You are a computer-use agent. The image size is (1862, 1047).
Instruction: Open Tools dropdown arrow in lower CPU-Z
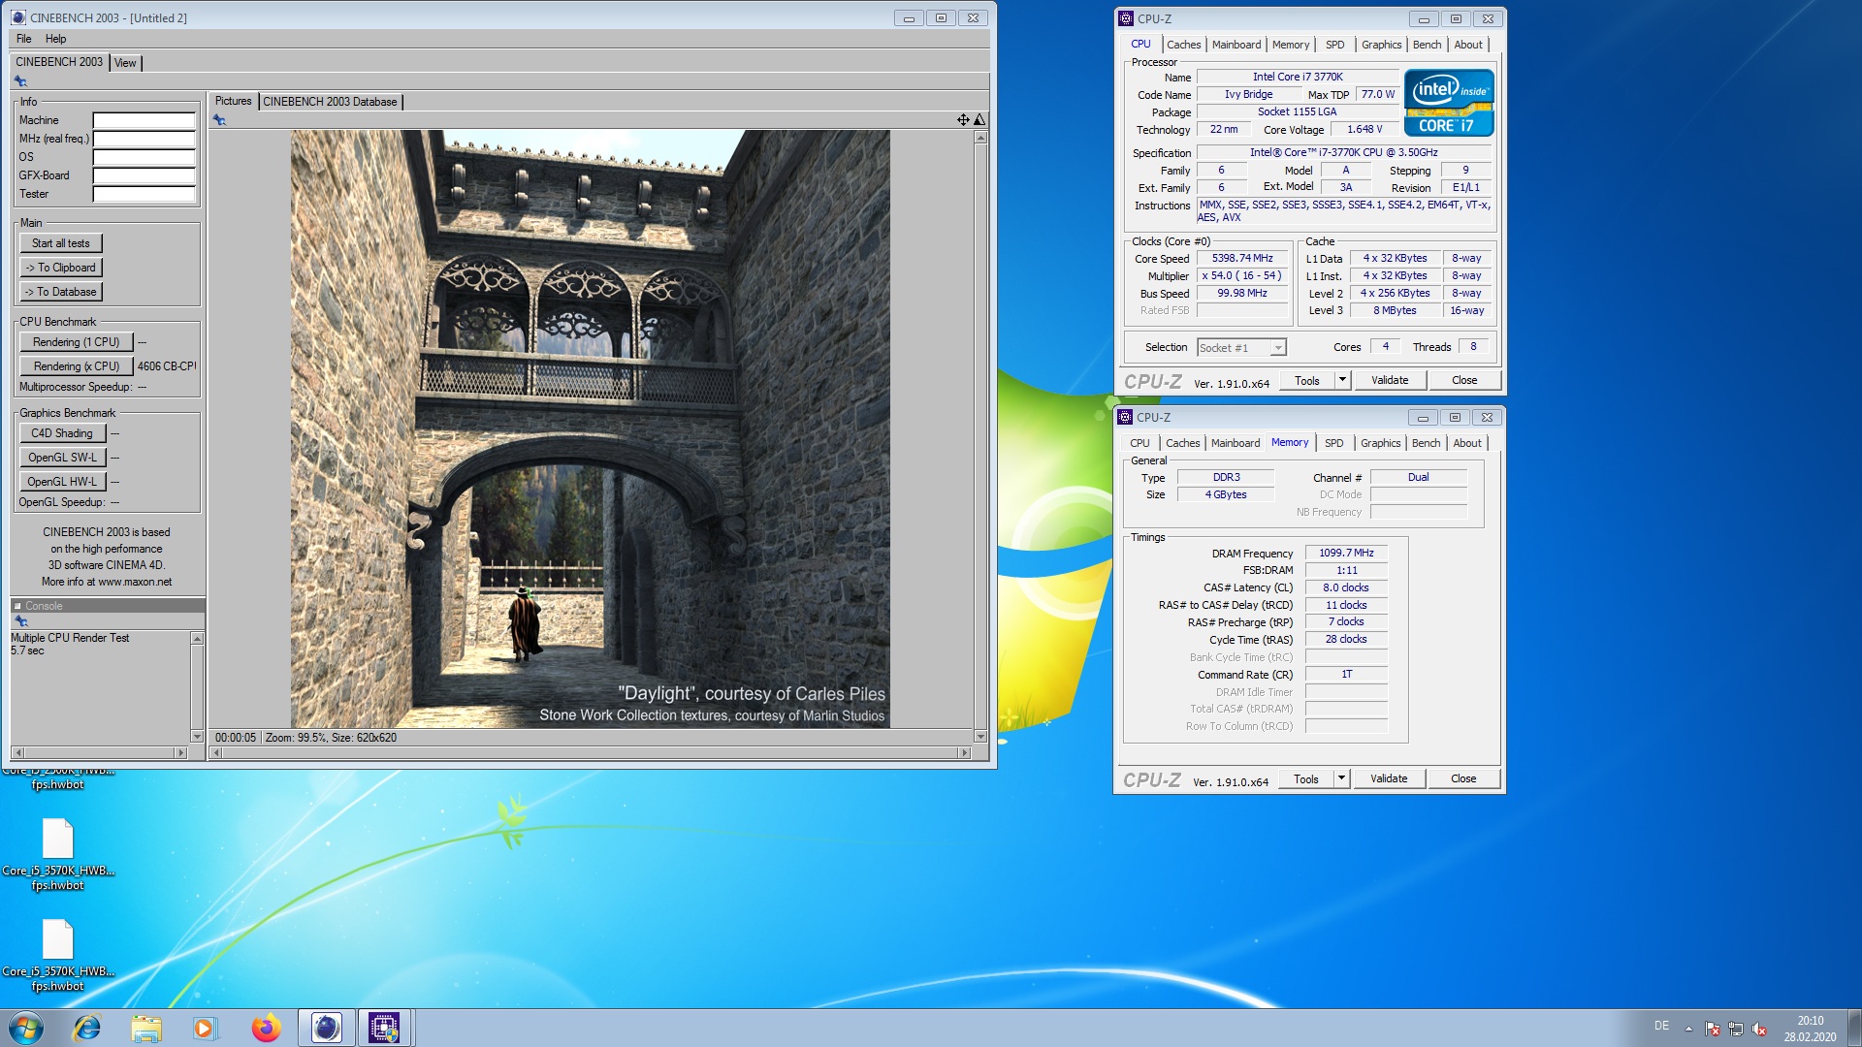[x=1341, y=778]
